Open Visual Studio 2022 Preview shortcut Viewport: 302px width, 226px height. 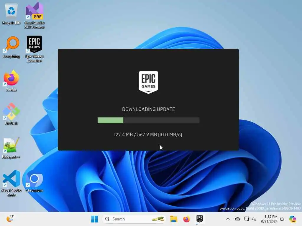coord(34,15)
